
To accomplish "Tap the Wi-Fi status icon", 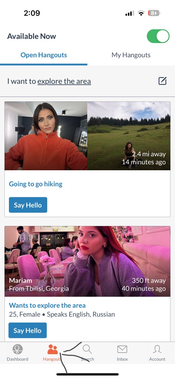I will (x=141, y=13).
